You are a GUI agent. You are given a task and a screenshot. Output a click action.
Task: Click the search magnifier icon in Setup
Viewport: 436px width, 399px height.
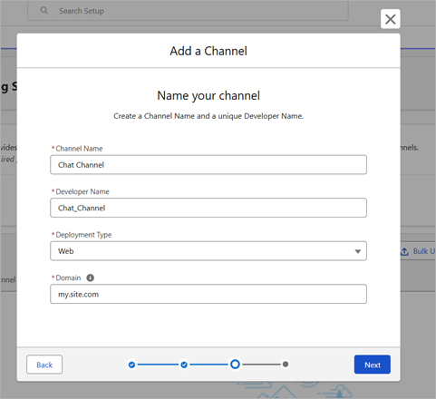pos(44,11)
